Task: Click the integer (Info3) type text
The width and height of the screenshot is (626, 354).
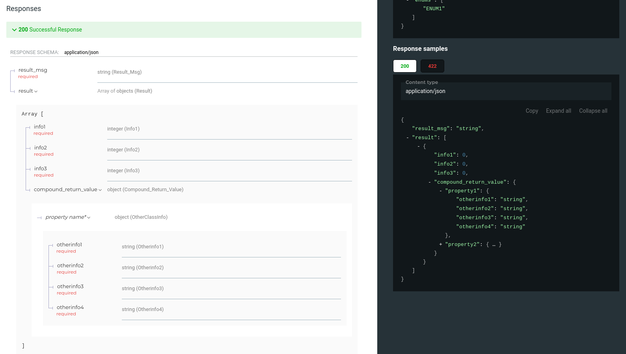Action: 123,171
